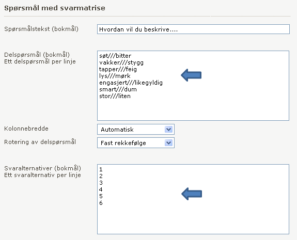Image resolution: width=297 pixels, height=240 pixels.
Task: Click answer option 1 in Svaralternativer
Action: coord(101,169)
